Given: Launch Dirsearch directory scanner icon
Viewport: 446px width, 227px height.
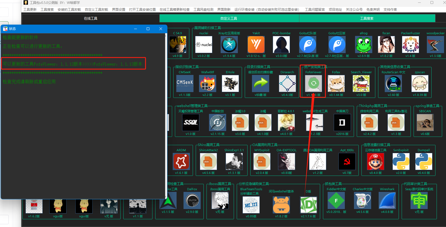Looking at the screenshot, I should pyautogui.click(x=287, y=84).
